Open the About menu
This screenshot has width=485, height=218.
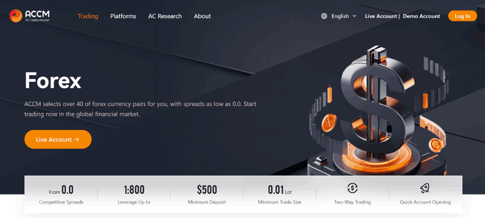(x=202, y=16)
